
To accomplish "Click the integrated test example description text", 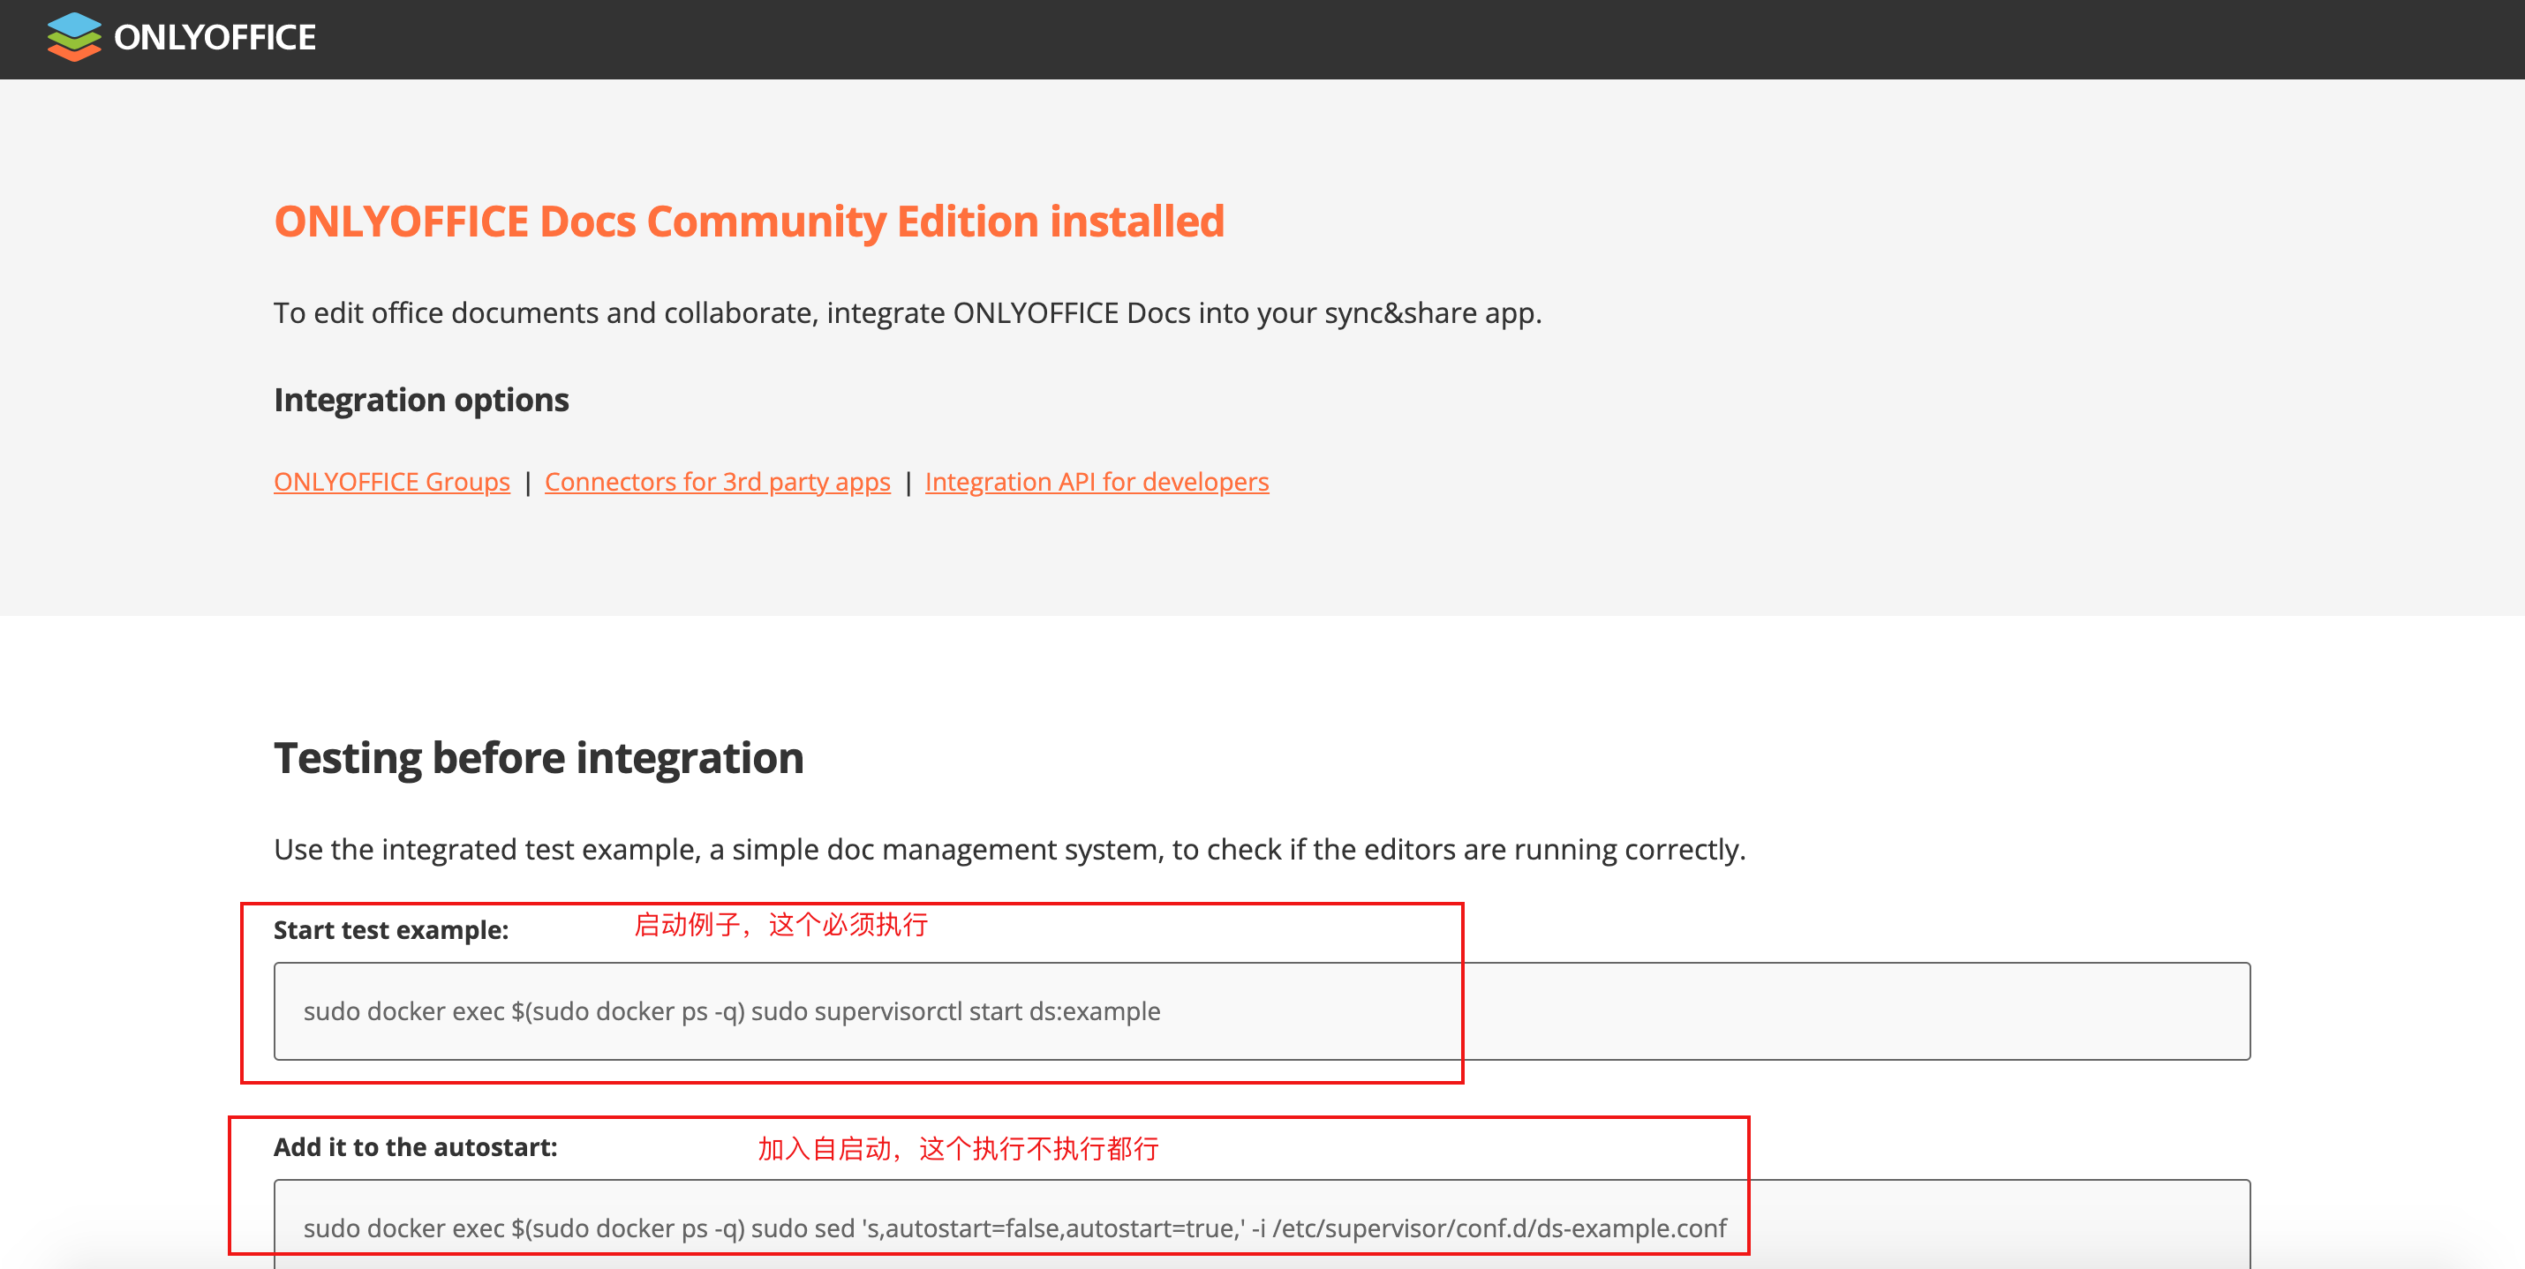I will 1008,850.
